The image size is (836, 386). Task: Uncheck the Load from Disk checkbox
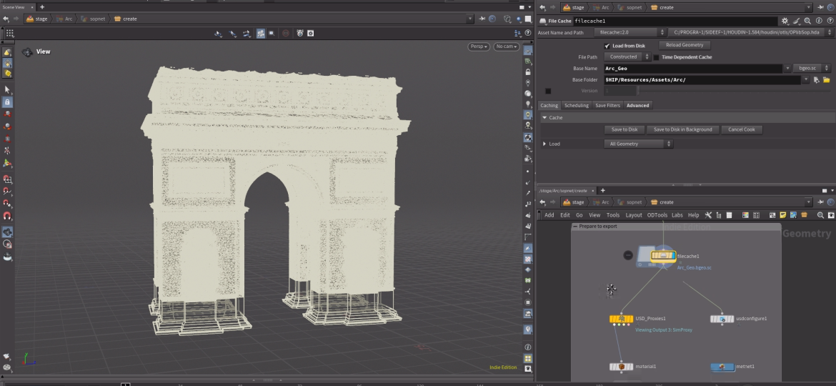pyautogui.click(x=607, y=46)
